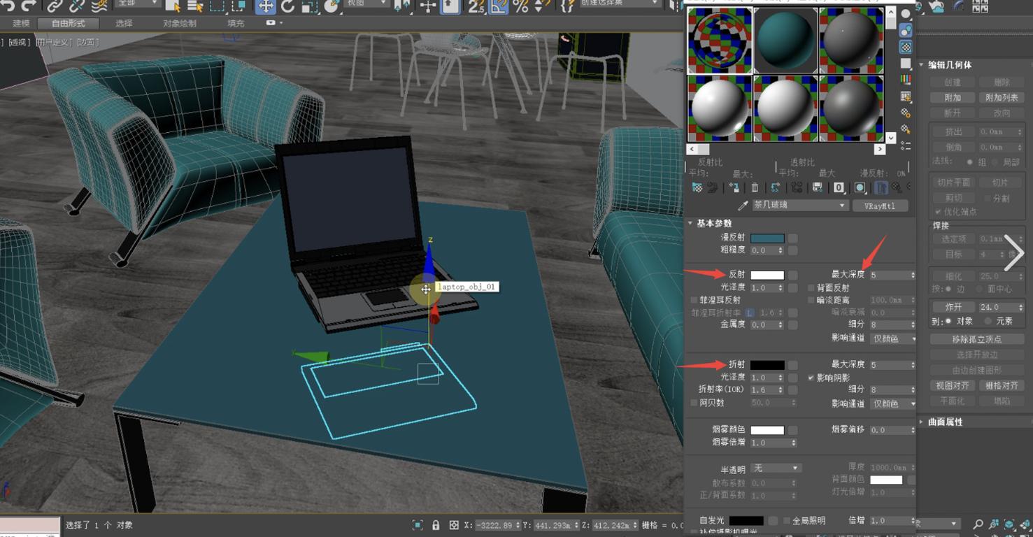Click the Rotate tool icon
Viewport: 1033px width, 537px height.
click(288, 6)
